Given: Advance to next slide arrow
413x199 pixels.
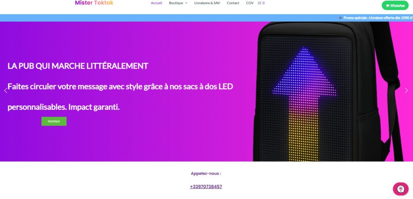Looking at the screenshot, I should click(407, 91).
